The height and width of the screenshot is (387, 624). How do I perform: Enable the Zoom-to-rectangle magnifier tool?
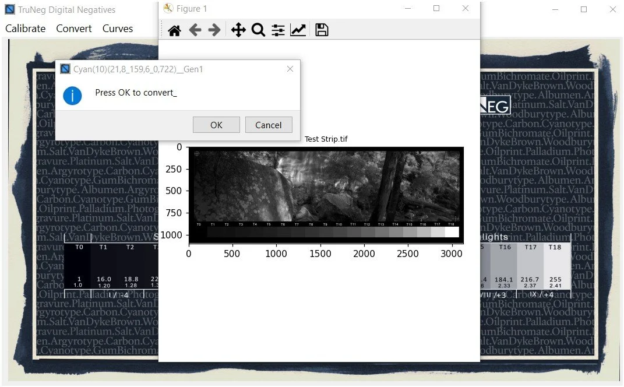point(259,30)
